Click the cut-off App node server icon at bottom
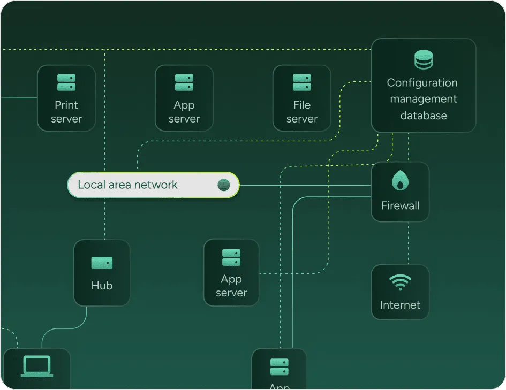The height and width of the screenshot is (390, 506). point(280,367)
